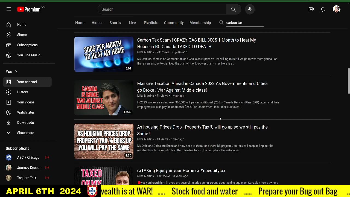The height and width of the screenshot is (197, 350).
Task: Click the housing prices drop thumbnail
Action: tap(104, 141)
